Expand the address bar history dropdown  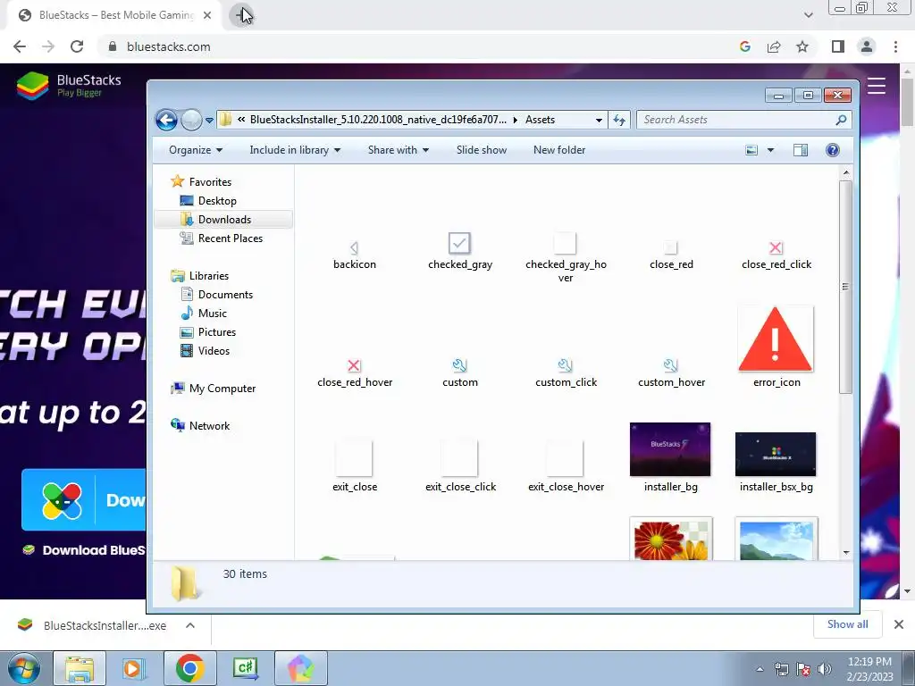click(599, 121)
